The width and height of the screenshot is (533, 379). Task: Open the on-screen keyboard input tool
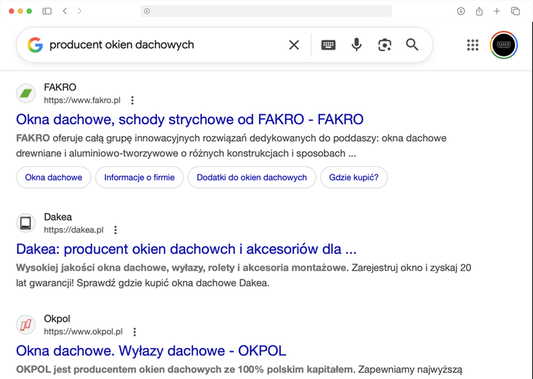(329, 45)
